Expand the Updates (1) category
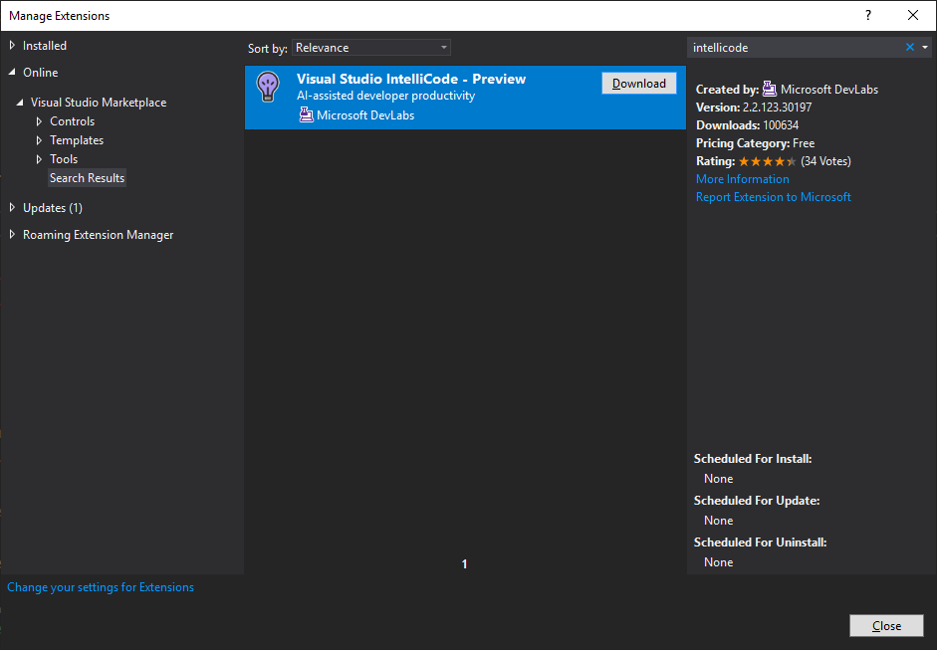Viewport: 937px width, 650px height. coord(12,207)
